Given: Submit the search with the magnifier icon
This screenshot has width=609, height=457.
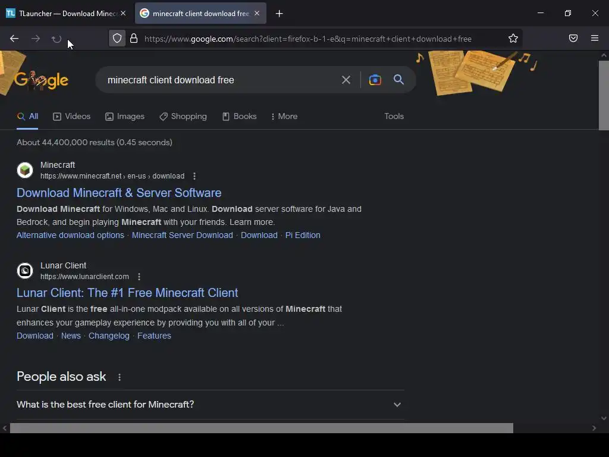Looking at the screenshot, I should (x=398, y=80).
